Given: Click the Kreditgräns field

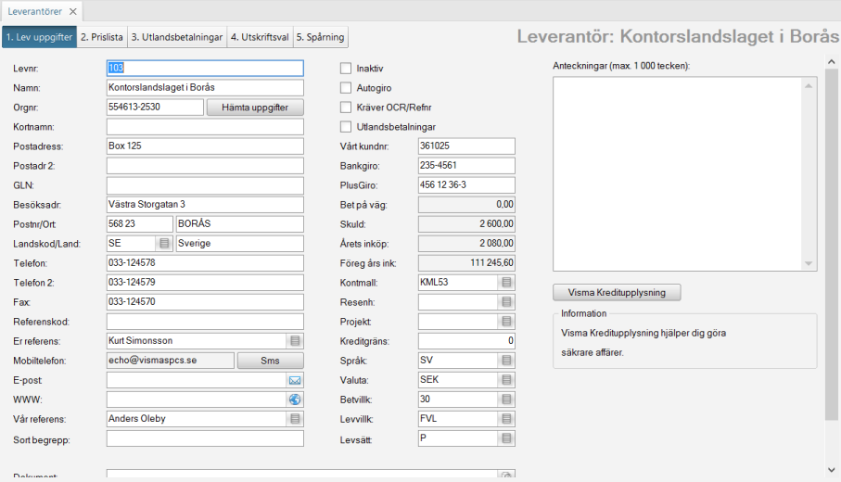Looking at the screenshot, I should coord(466,341).
